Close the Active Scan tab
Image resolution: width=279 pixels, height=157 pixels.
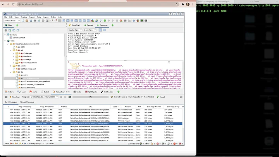point(69,92)
